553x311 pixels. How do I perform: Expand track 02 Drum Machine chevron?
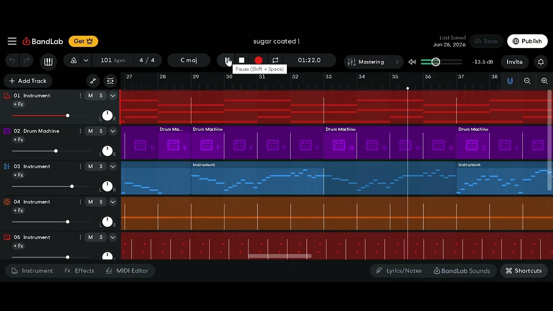[113, 131]
